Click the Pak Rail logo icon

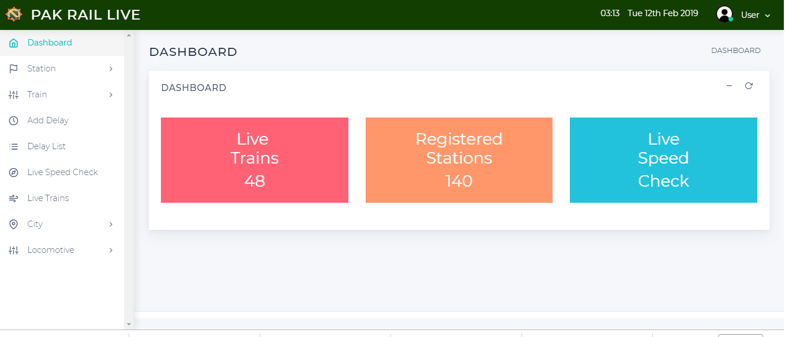click(13, 14)
